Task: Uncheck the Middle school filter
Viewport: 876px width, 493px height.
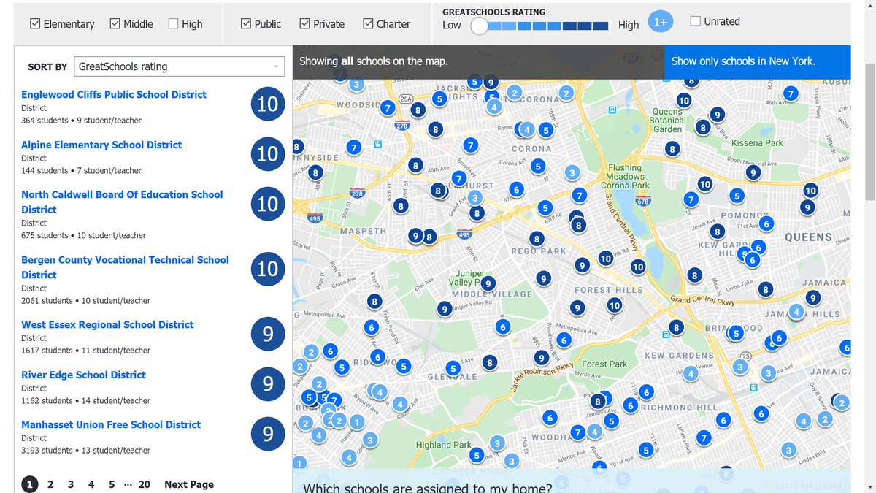Action: click(x=115, y=24)
